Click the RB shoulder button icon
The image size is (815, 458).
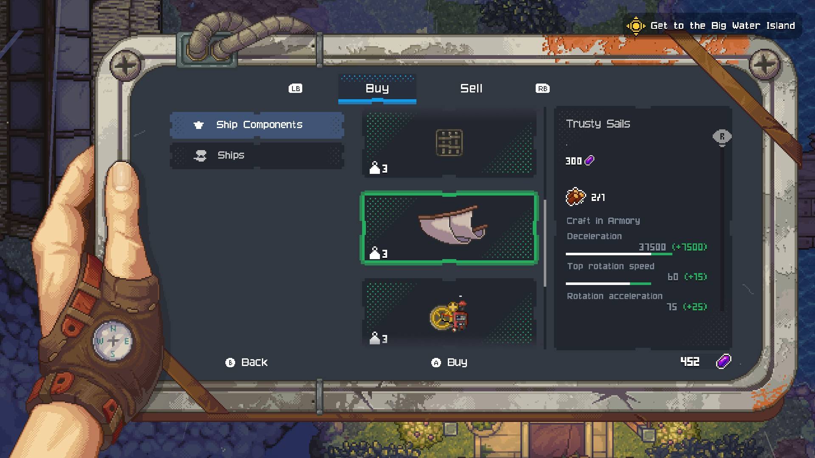click(542, 89)
